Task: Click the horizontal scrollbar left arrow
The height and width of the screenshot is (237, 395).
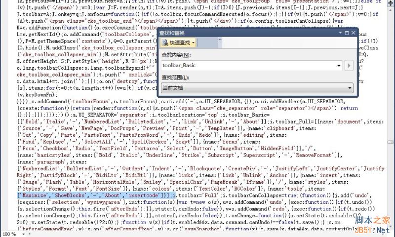Action: tap(29, 234)
